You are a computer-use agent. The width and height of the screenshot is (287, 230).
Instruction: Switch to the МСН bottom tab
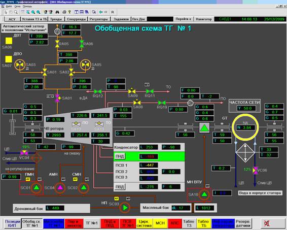coord(160,223)
